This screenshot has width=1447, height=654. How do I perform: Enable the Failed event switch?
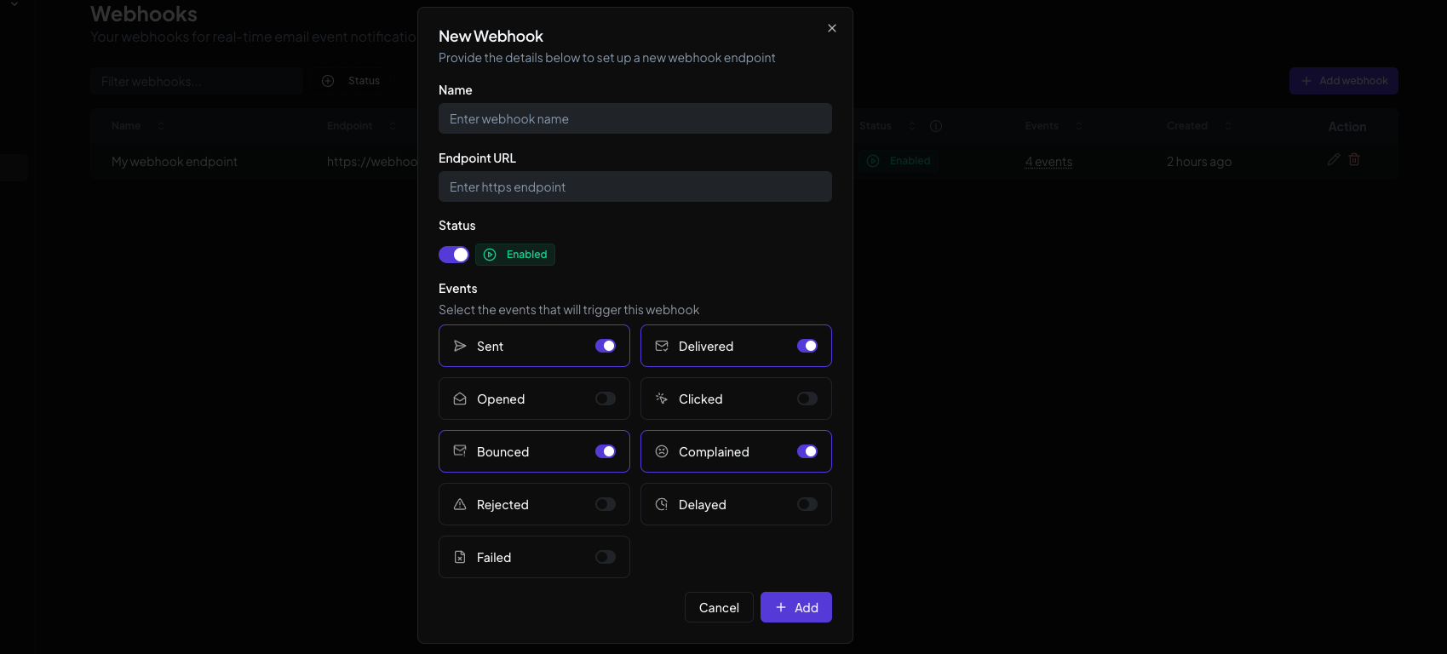(605, 557)
